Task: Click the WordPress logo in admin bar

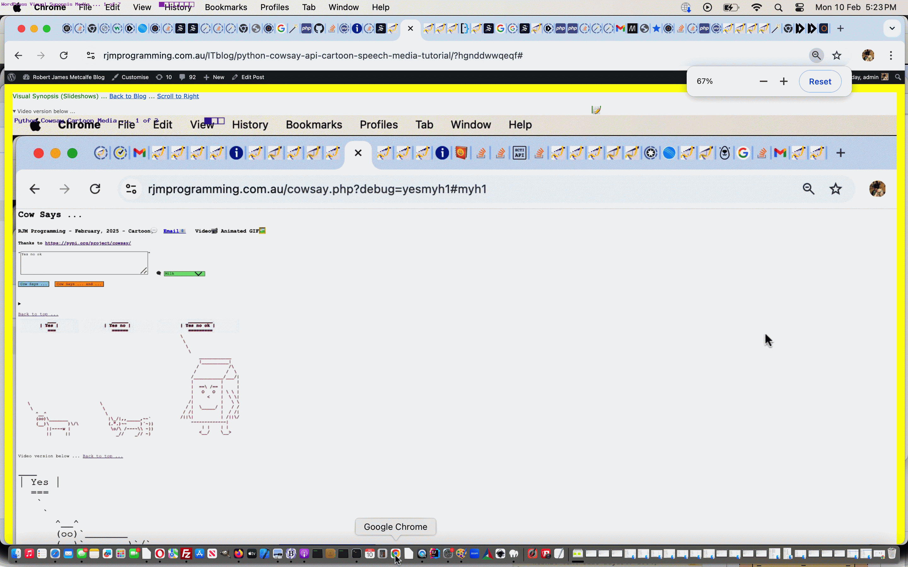Action: tap(12, 77)
